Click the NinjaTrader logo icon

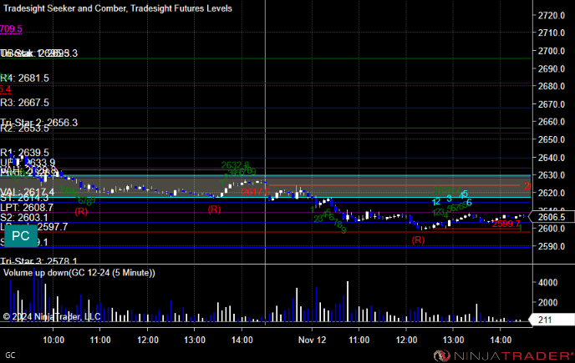[441, 355]
